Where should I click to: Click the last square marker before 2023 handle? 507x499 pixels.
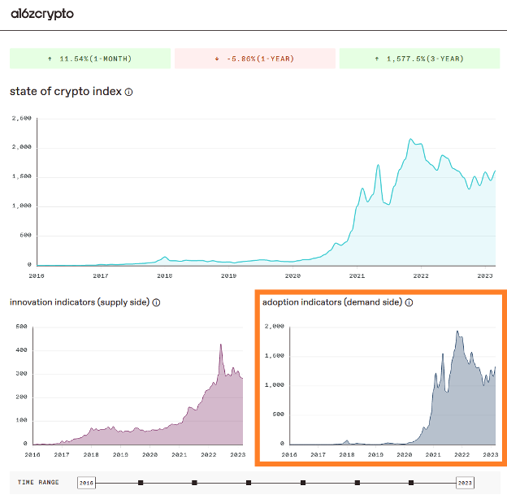411,483
